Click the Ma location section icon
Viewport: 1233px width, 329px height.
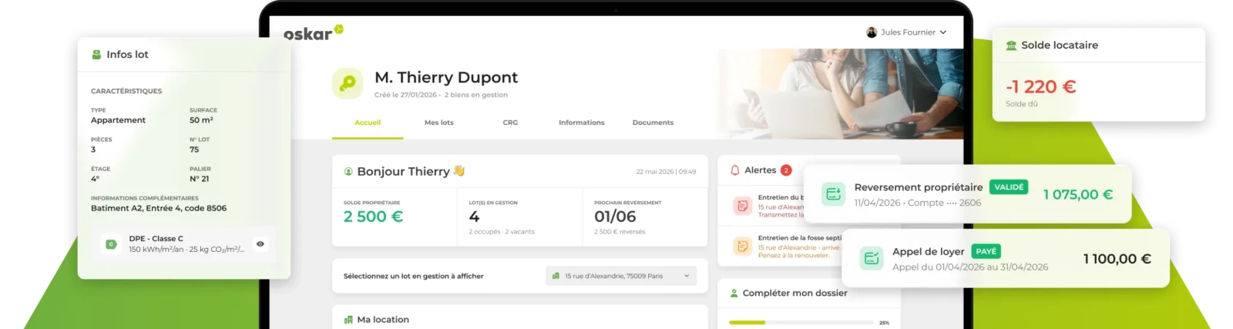click(348, 320)
